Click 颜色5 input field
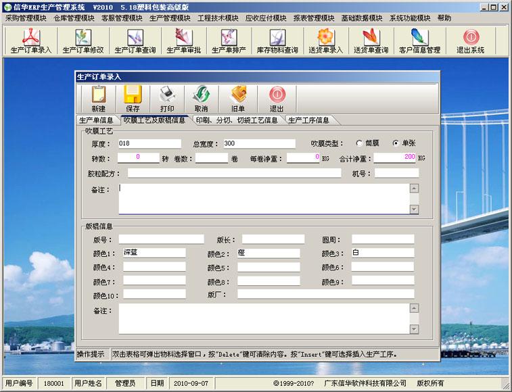This screenshot has height=392, width=512. point(269,267)
